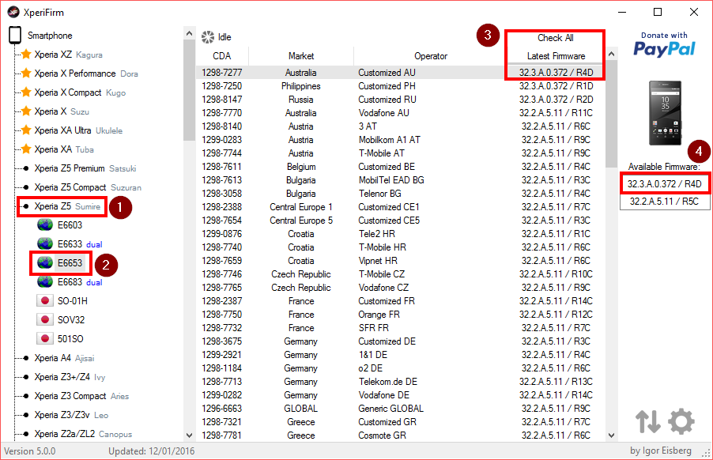Select T-Mobile AT row
Image resolution: width=713 pixels, height=460 pixels.
pos(401,153)
